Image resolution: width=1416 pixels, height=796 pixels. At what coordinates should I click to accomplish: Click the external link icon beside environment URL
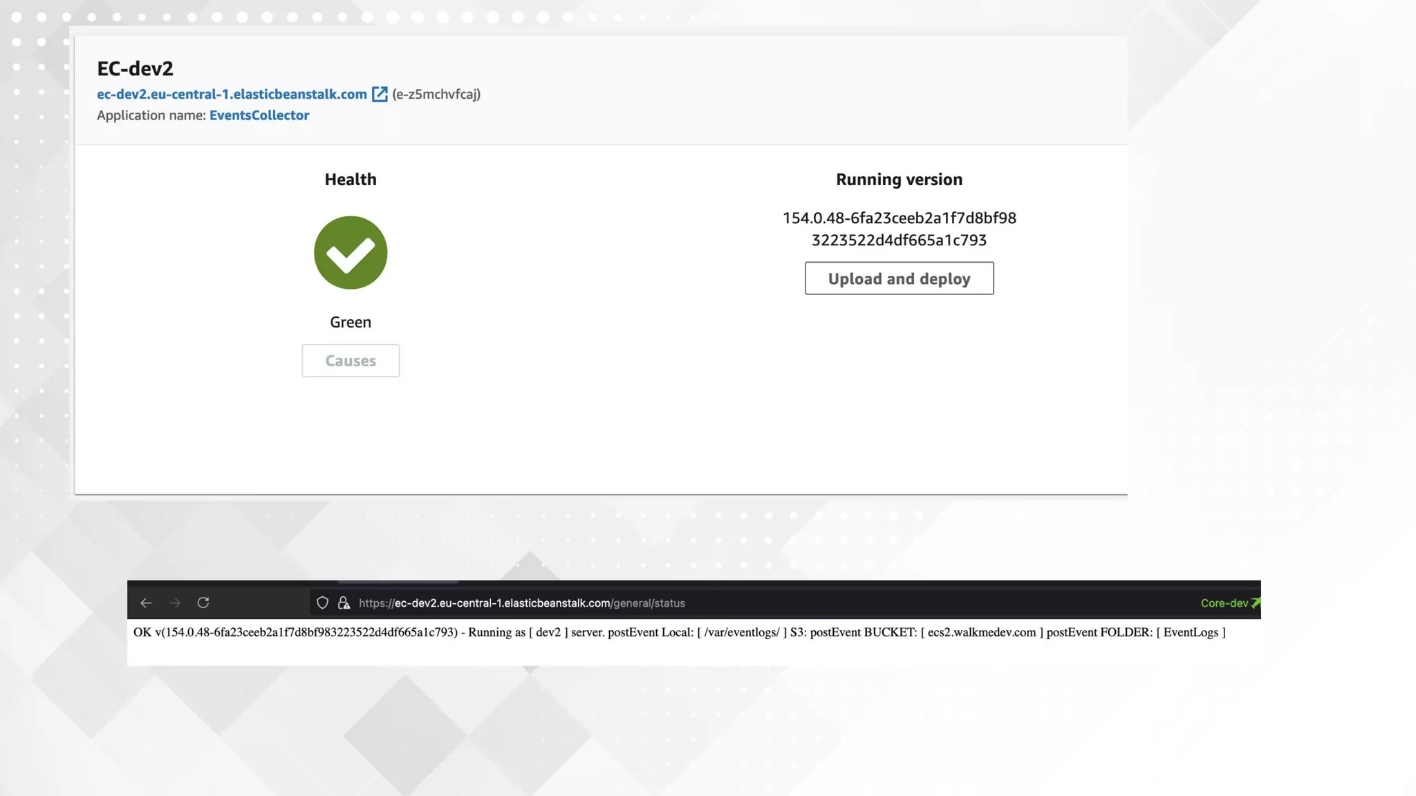tap(380, 94)
